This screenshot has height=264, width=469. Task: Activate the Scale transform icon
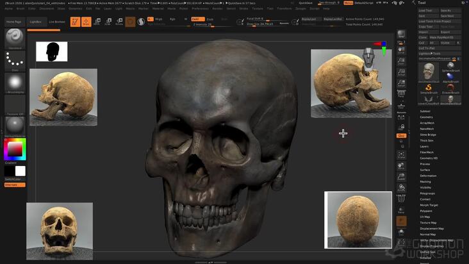click(x=108, y=22)
